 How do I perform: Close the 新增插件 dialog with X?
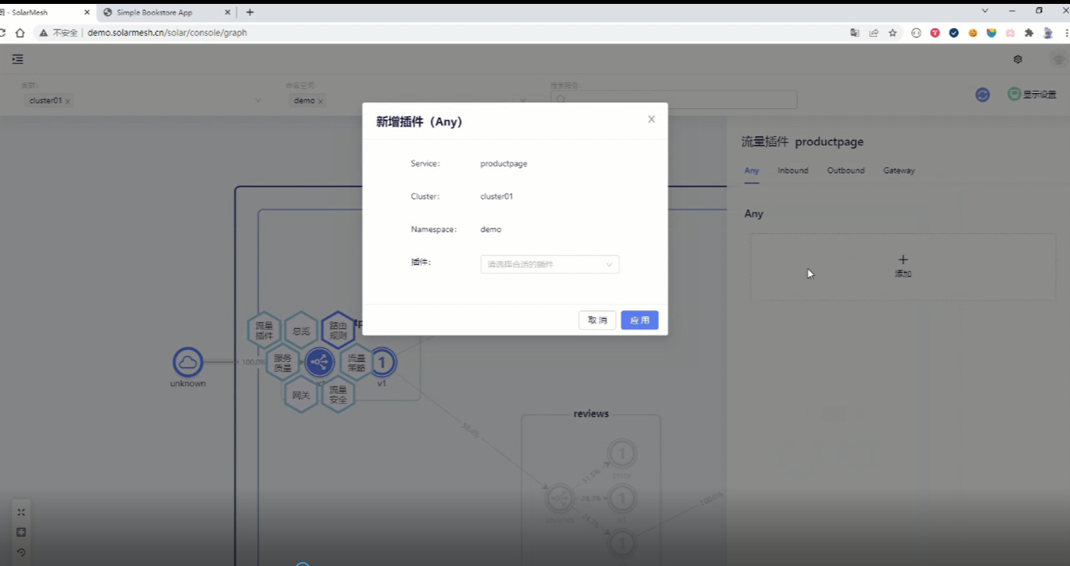tap(651, 120)
